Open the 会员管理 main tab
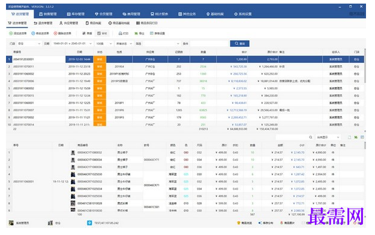 pyautogui.click(x=104, y=14)
